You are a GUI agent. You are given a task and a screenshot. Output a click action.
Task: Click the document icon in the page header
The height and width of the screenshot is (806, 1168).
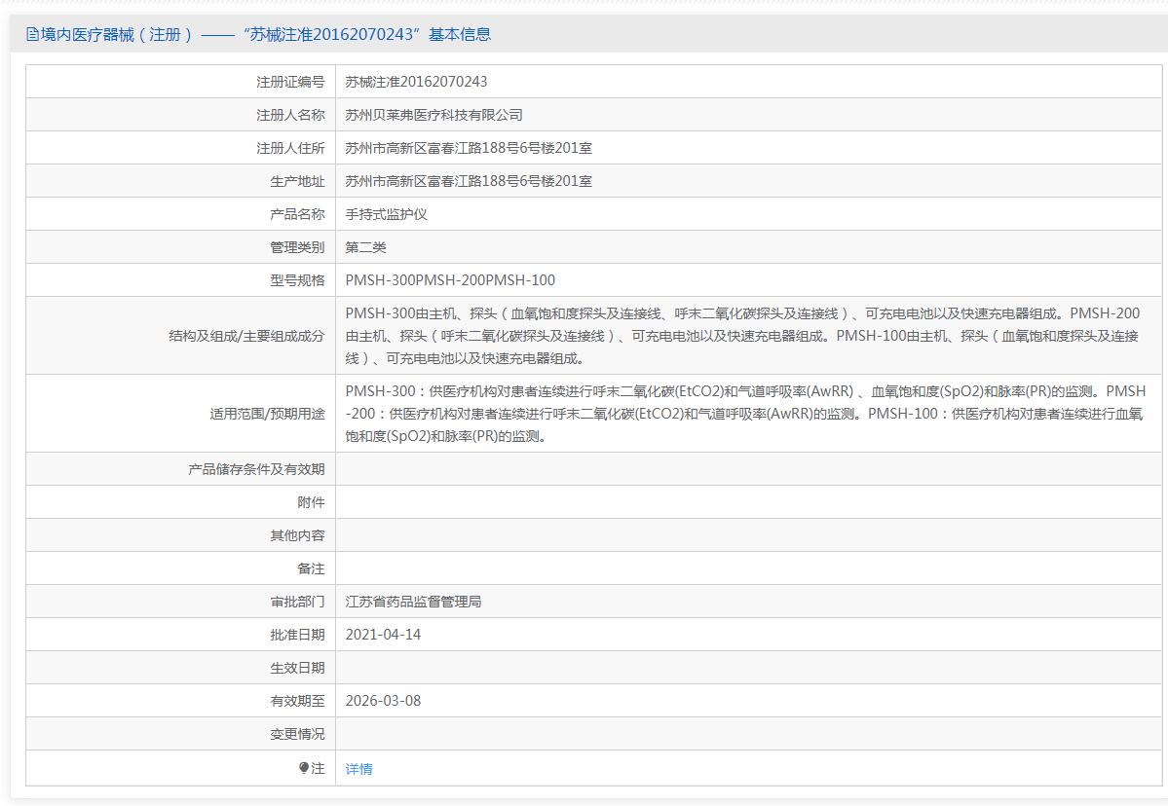point(32,35)
